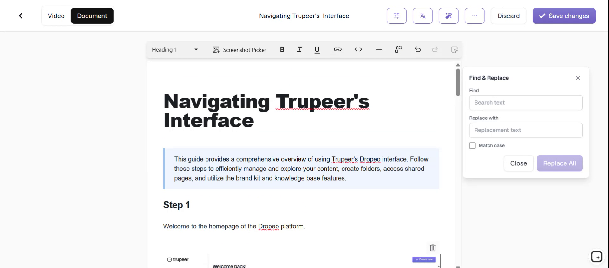Select the Document tab
This screenshot has width=609, height=268.
tap(92, 16)
